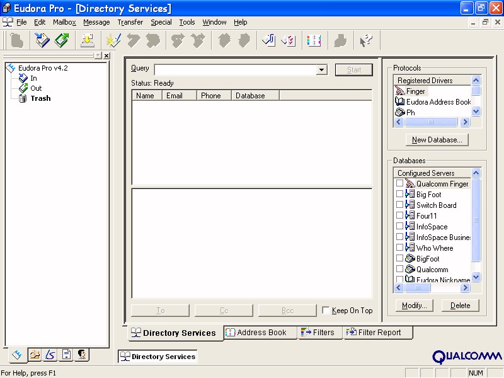Click the New Database... button
This screenshot has height=378, width=504.
click(437, 140)
